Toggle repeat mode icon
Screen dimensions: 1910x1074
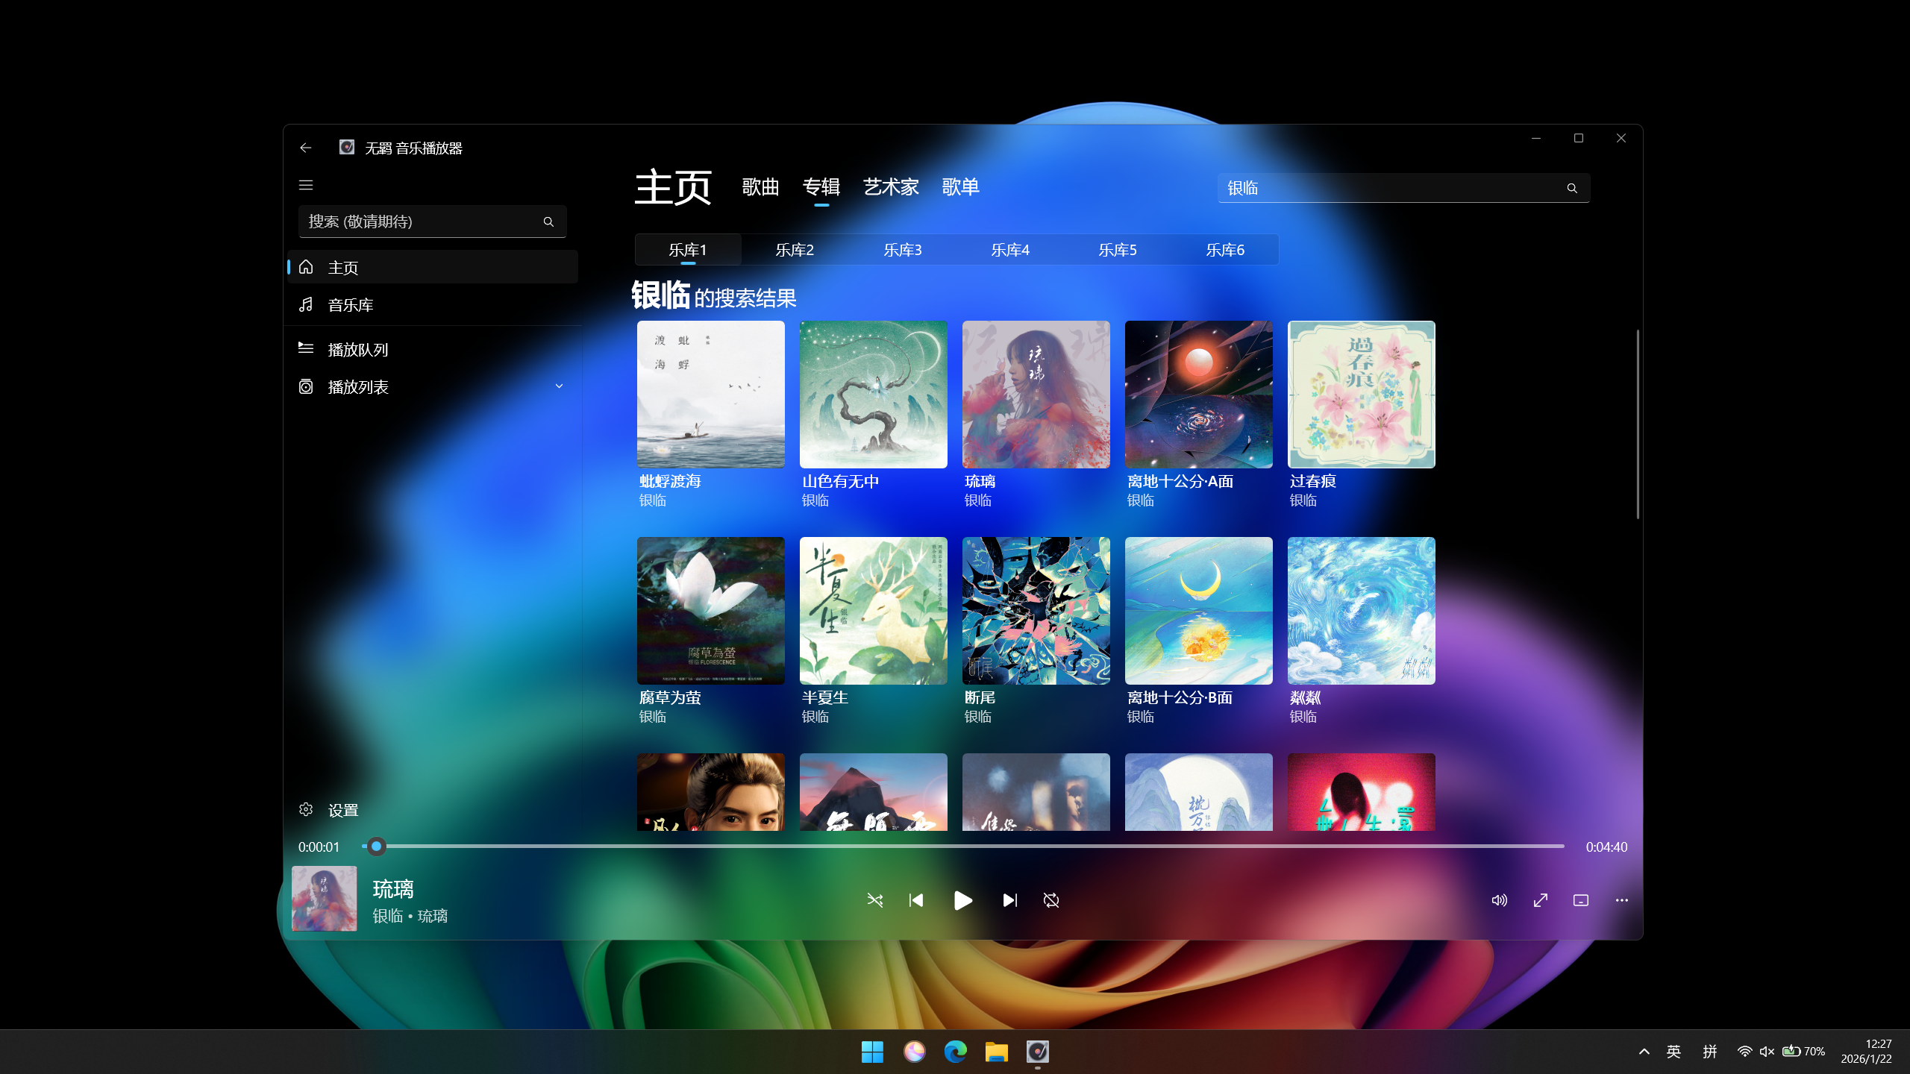coord(1051,900)
